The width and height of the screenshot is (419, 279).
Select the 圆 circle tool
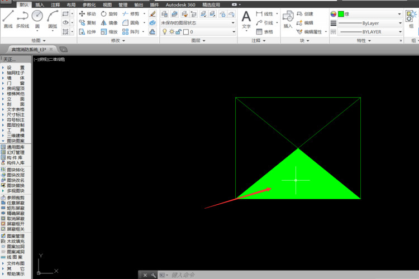coord(37,19)
